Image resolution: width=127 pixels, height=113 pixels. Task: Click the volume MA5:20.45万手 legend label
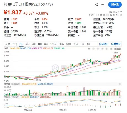[29, 84]
